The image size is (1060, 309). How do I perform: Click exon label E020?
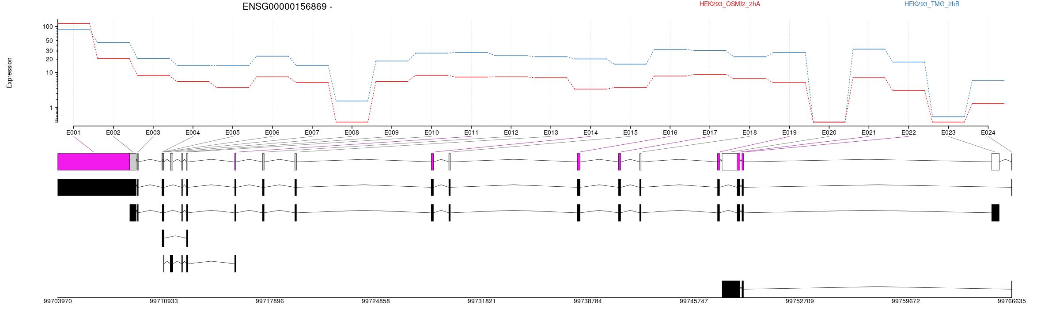pos(829,132)
